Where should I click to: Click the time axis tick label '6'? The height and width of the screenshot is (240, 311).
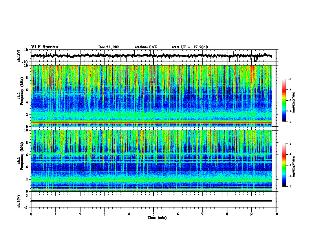pos(178,214)
